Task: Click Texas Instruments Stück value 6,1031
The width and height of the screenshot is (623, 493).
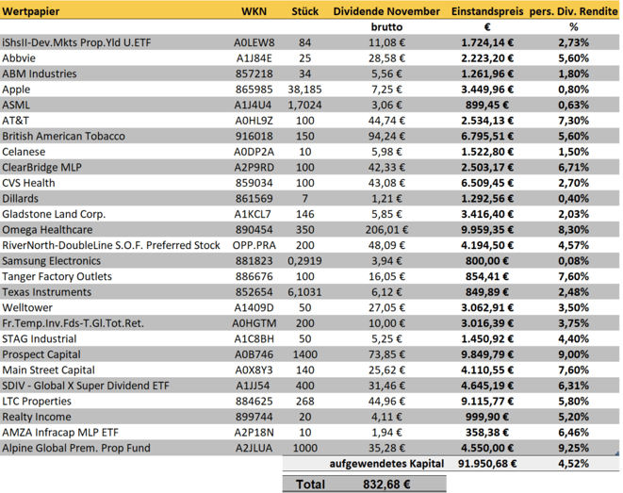Action: (304, 292)
